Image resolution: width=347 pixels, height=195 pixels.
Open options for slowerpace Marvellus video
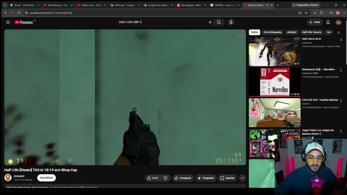pyautogui.click(x=341, y=70)
